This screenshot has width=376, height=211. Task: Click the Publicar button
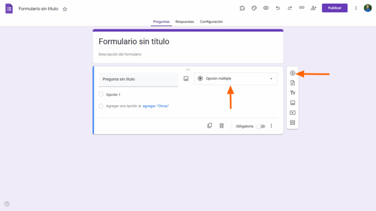[x=335, y=8]
